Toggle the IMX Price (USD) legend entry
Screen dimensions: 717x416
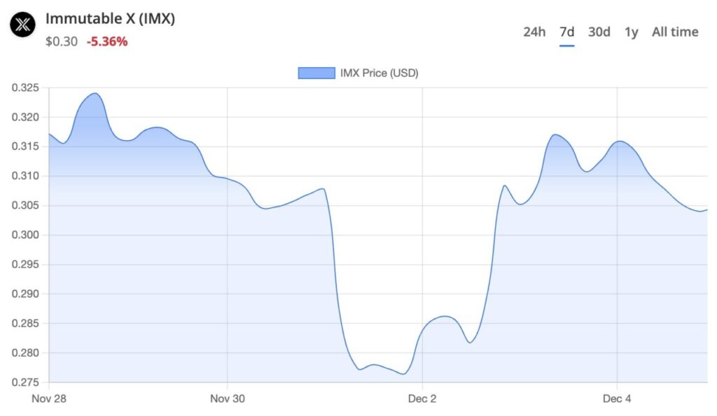tap(379, 71)
